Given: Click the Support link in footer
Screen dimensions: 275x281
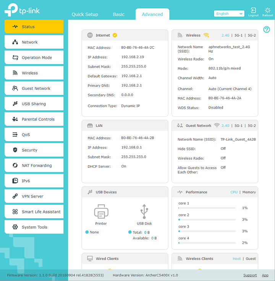Looking at the screenshot, I should pos(250,275).
